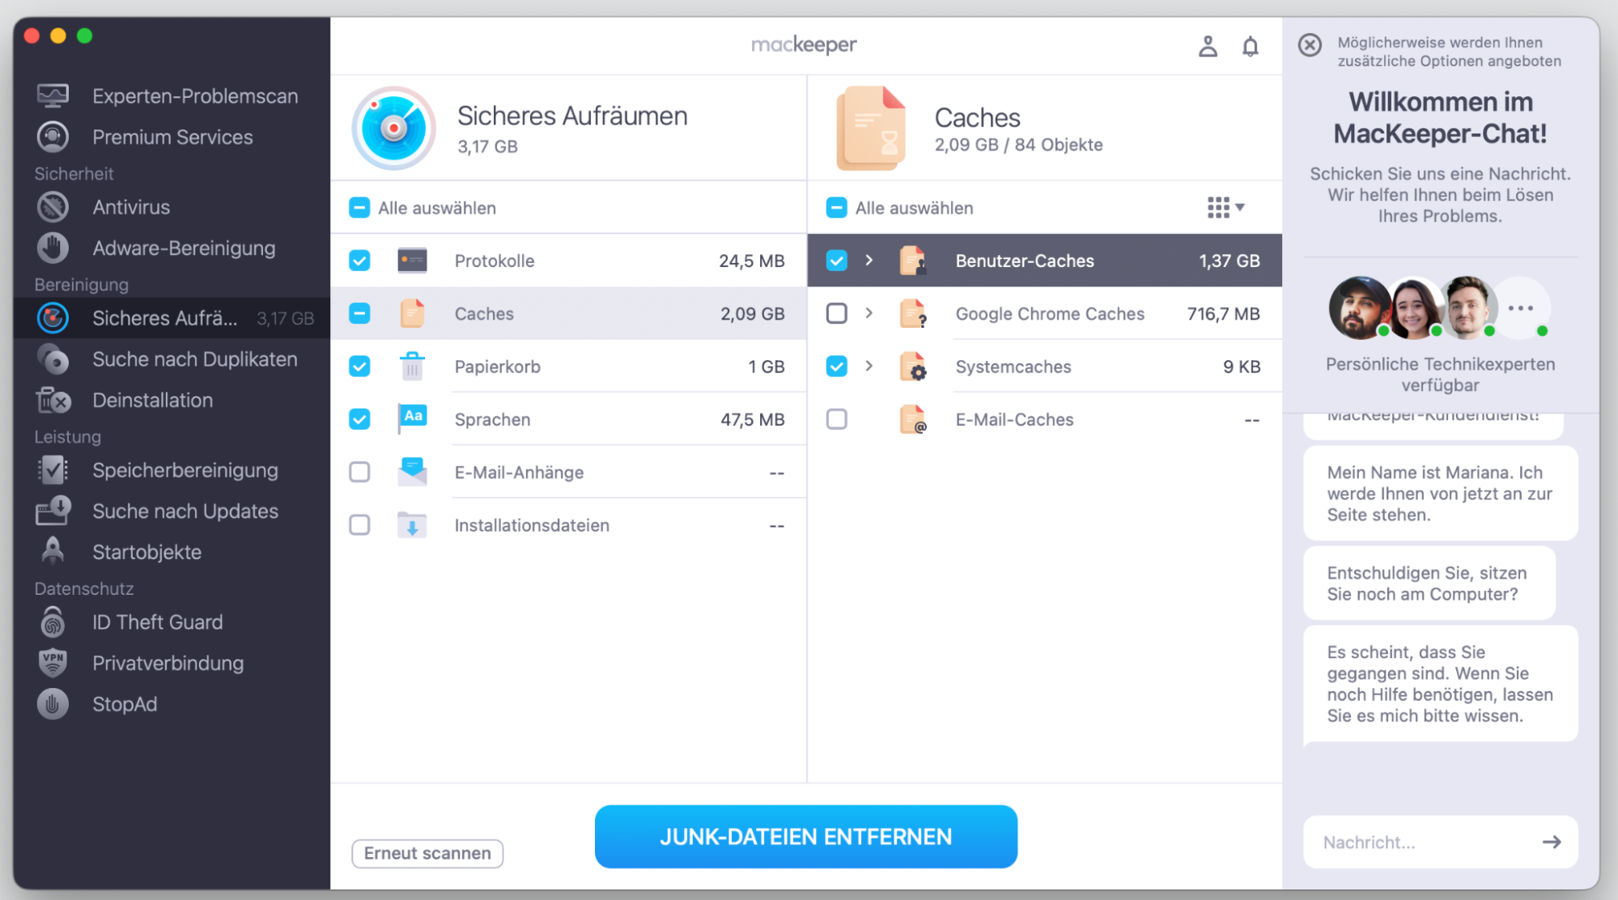Click the Installationsdateien folder download icon
This screenshot has height=900, width=1618.
pos(412,524)
